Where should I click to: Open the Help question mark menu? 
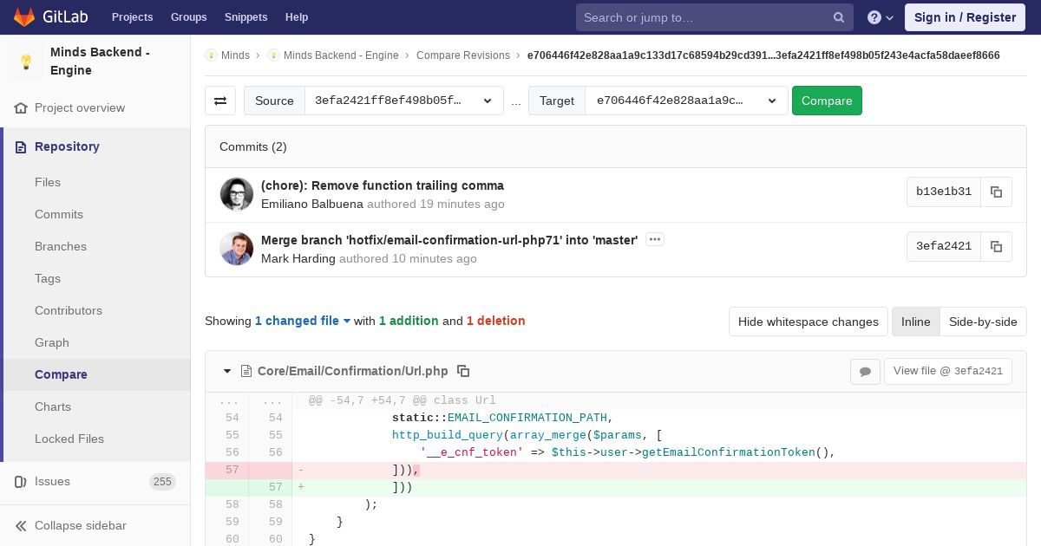[880, 17]
